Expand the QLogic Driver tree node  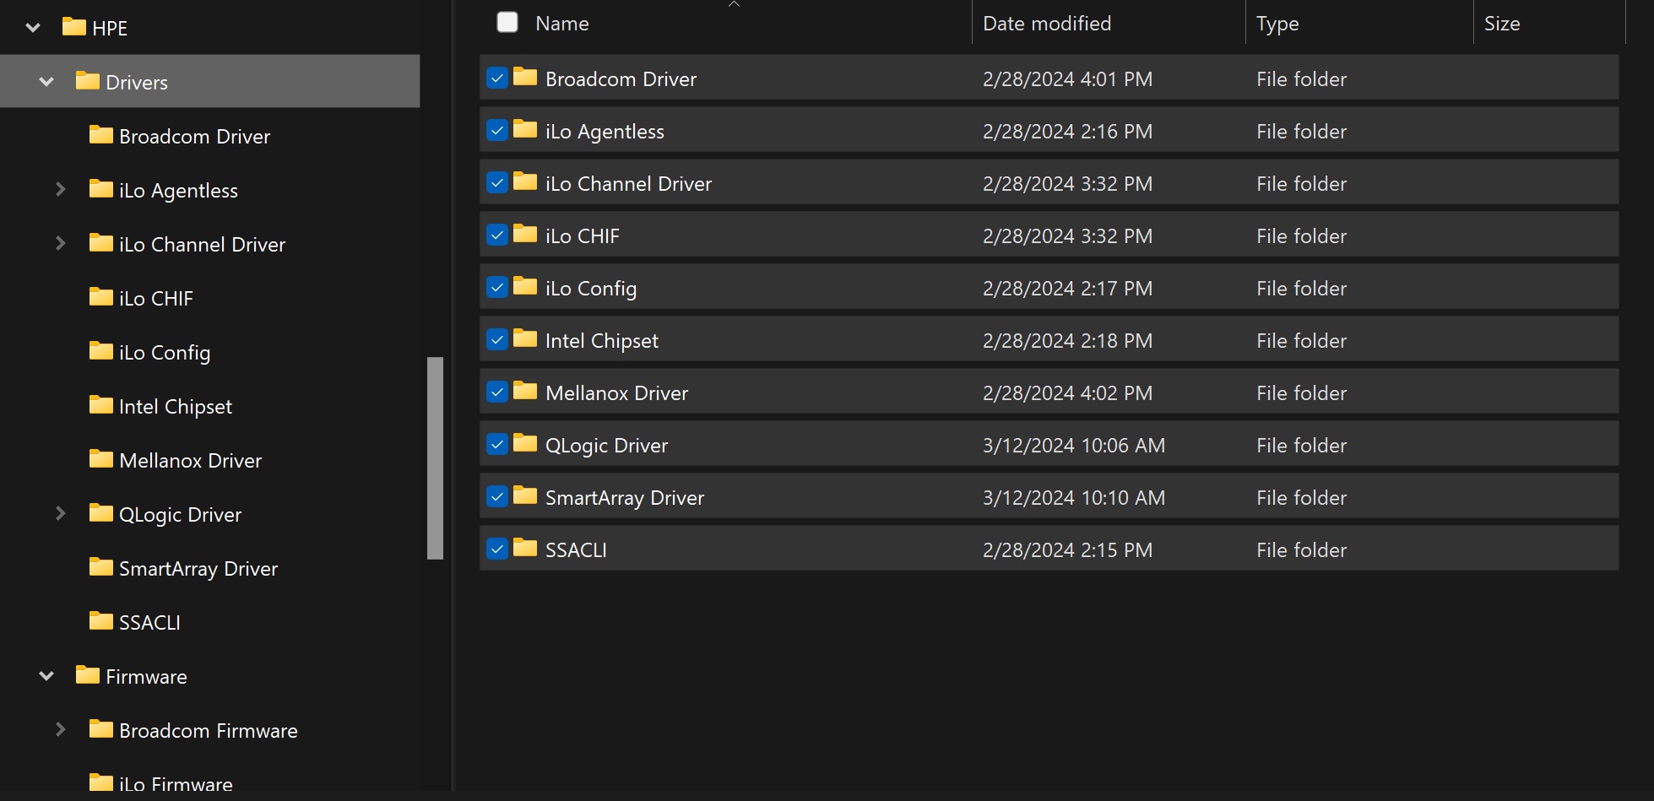(x=60, y=513)
